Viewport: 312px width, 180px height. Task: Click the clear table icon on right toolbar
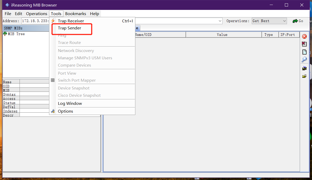304,44
